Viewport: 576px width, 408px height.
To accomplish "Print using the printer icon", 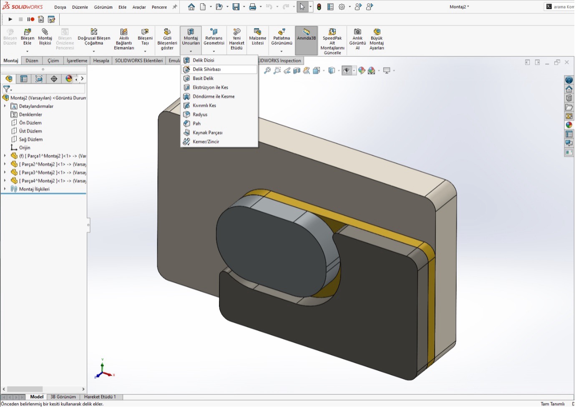I will point(252,7).
